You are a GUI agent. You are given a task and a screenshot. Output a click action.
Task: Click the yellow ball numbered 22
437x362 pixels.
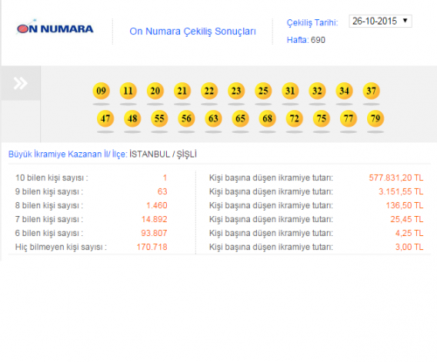[209, 91]
